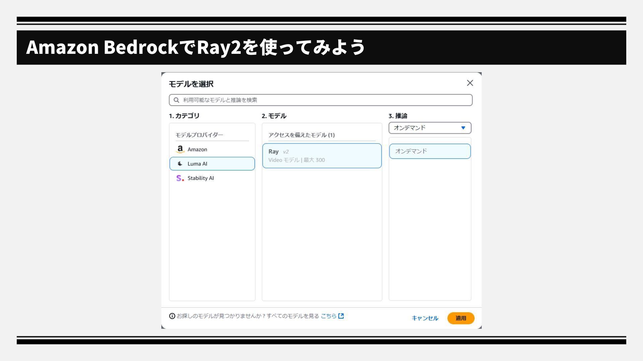Select Luma AI provider
This screenshot has height=361, width=643.
pyautogui.click(x=212, y=164)
